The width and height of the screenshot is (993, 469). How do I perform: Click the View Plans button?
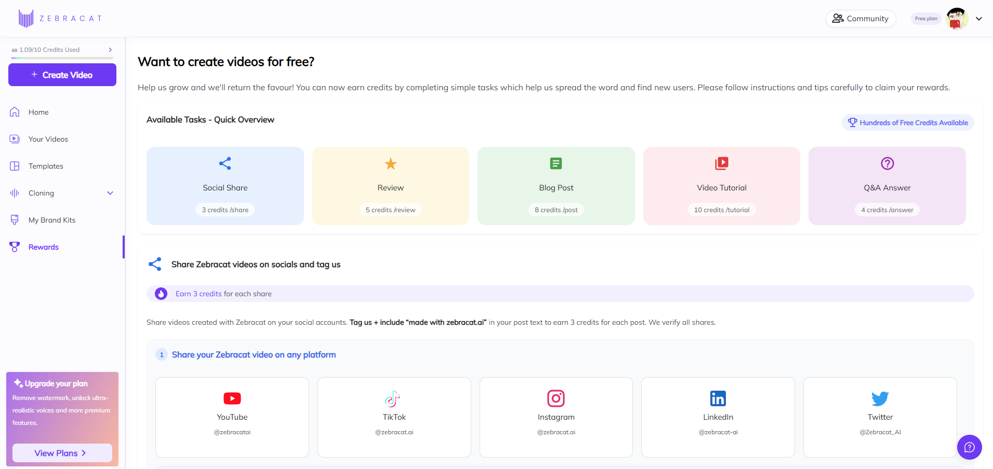tap(62, 453)
